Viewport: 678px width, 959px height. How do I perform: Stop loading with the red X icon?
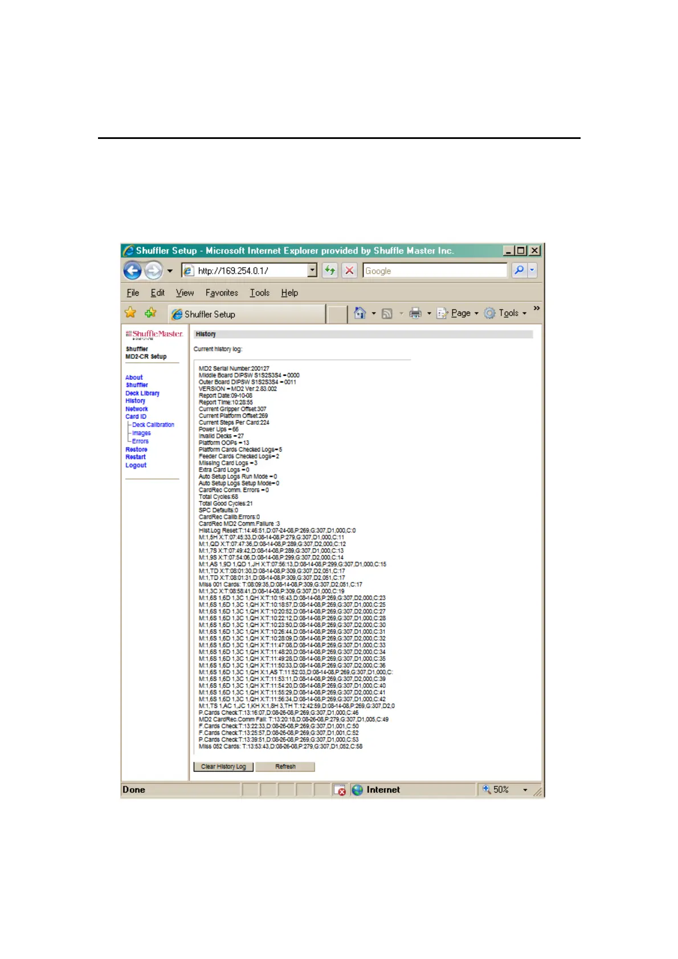pyautogui.click(x=349, y=271)
